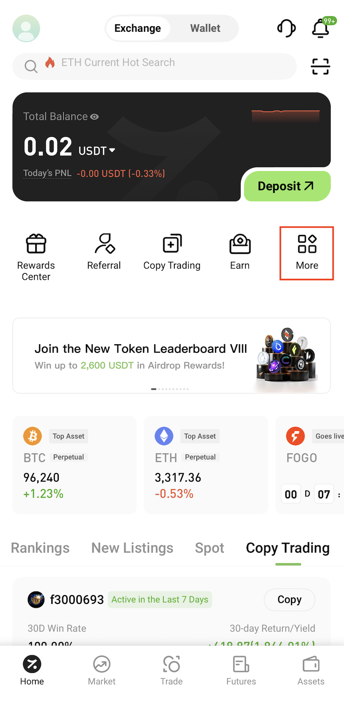The image size is (344, 703).
Task: Open Rewards Center gift icon
Action: 36,244
